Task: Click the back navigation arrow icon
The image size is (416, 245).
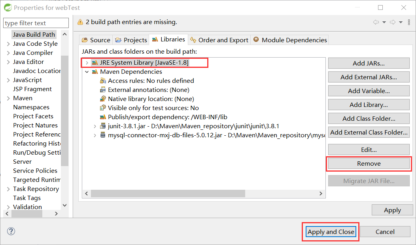Action: coord(376,22)
